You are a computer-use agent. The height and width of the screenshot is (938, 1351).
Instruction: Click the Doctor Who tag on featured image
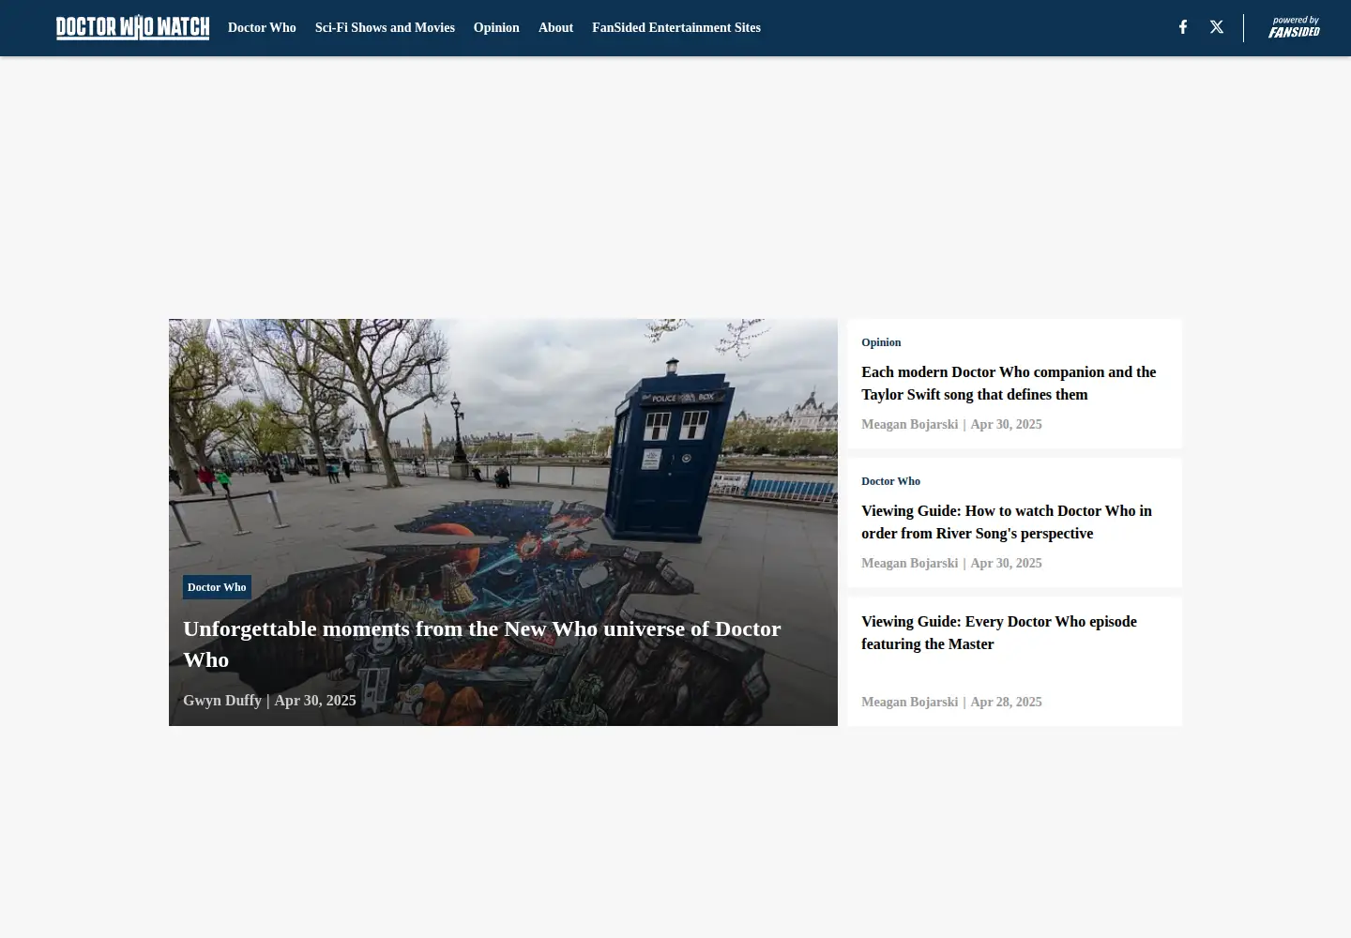point(217,587)
